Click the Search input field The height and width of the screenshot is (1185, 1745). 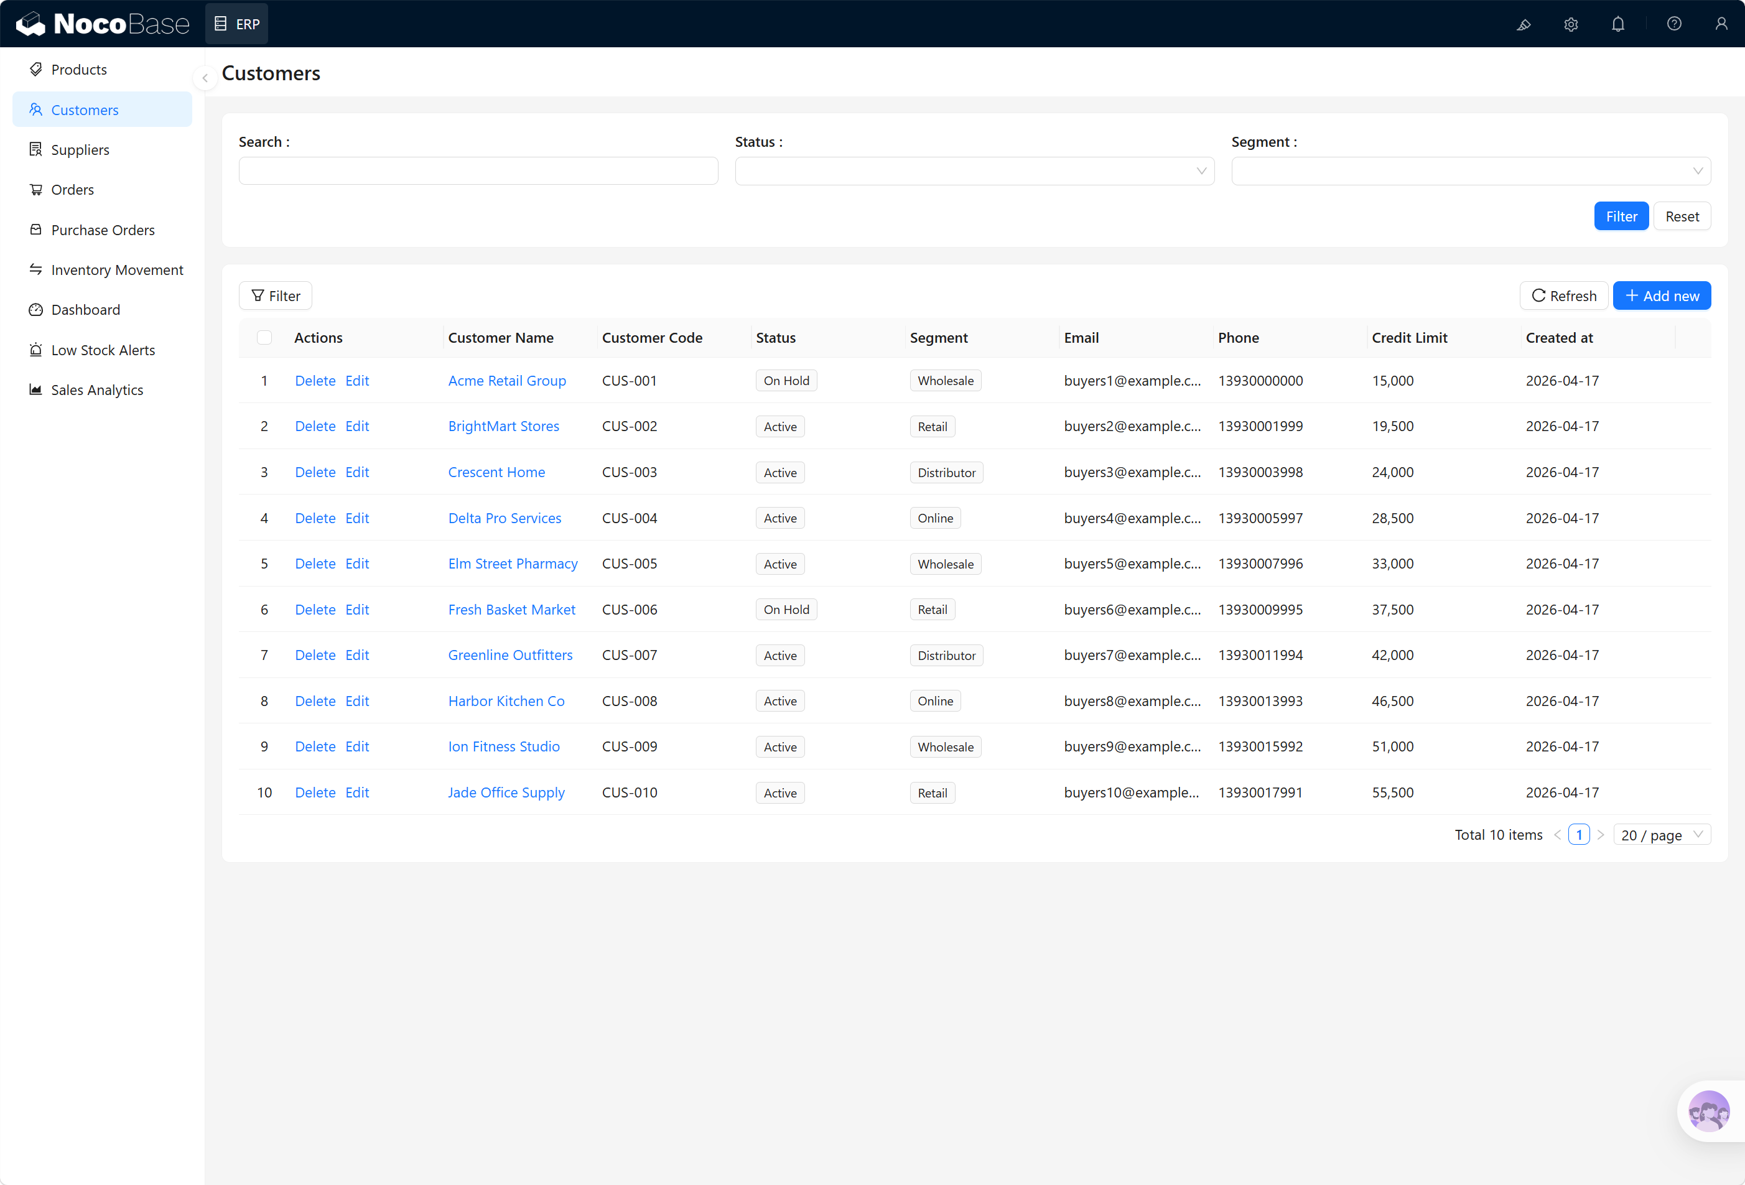478,171
